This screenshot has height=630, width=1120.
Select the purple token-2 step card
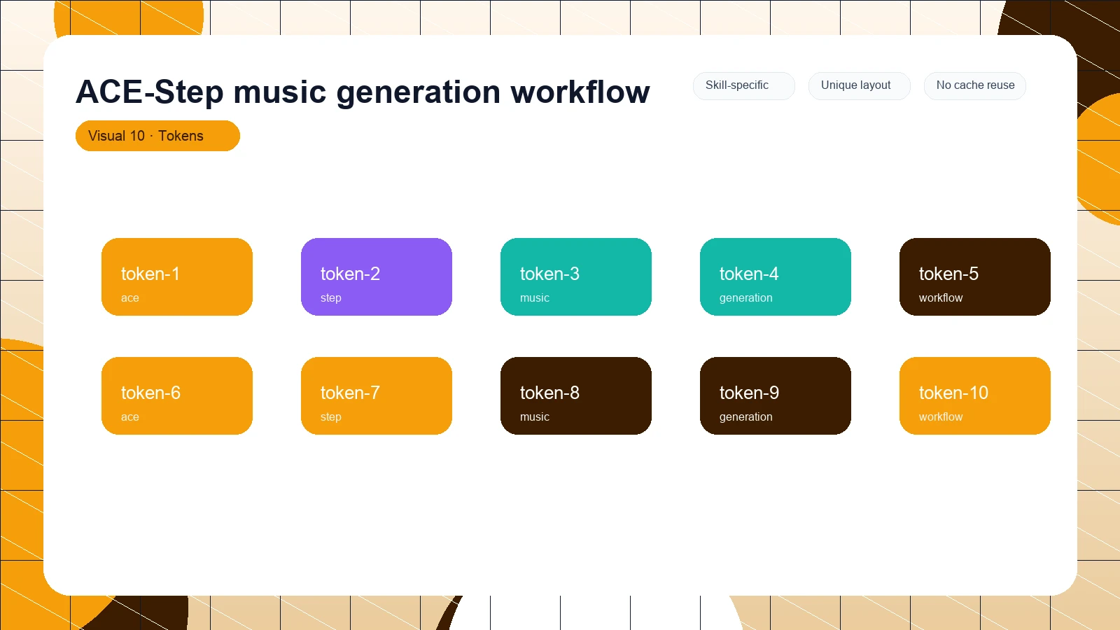pyautogui.click(x=377, y=276)
